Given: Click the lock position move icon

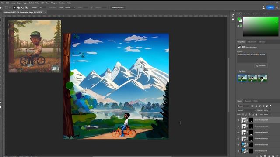Looking at the screenshot, I should pyautogui.click(x=249, y=114).
